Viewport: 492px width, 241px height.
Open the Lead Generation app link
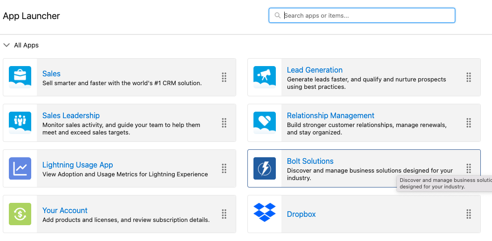tap(314, 70)
